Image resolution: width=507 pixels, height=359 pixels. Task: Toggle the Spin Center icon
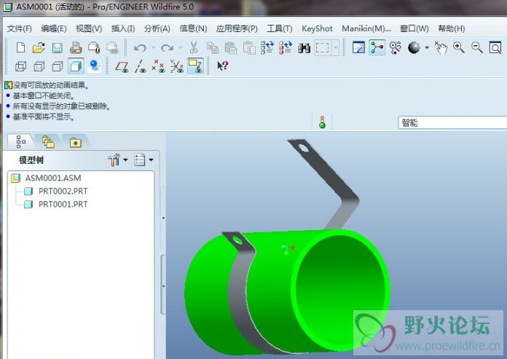(x=377, y=47)
